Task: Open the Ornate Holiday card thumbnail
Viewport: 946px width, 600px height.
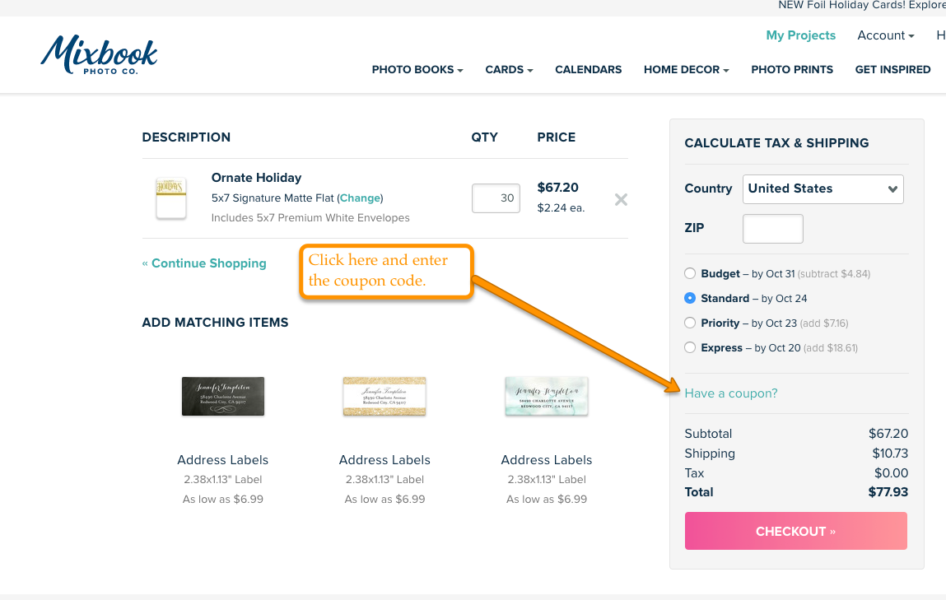Action: pos(170,198)
